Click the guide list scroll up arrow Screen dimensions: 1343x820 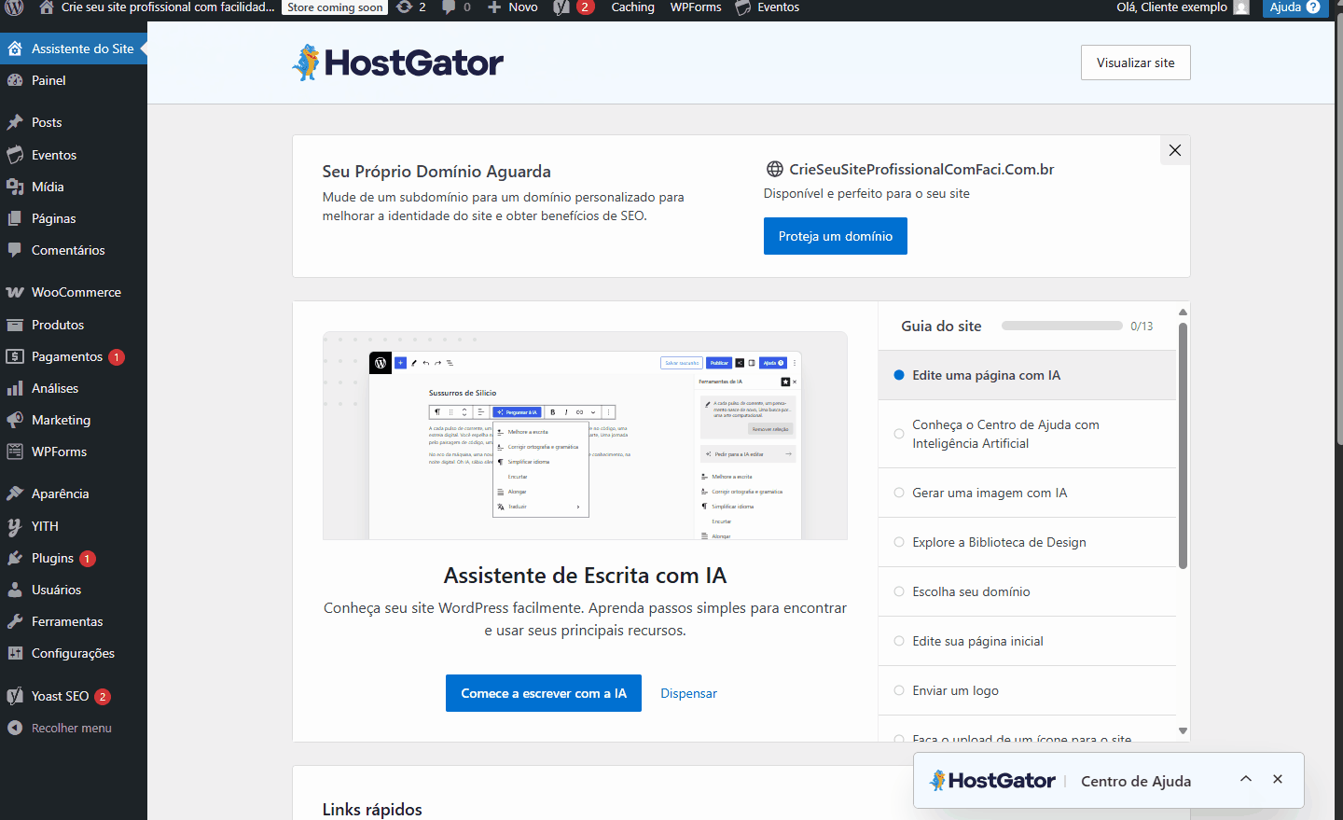coord(1183,312)
